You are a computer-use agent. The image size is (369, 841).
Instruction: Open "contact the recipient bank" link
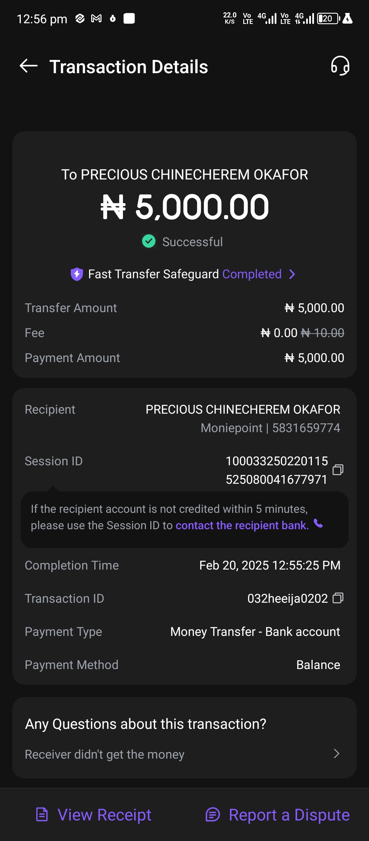tap(242, 525)
